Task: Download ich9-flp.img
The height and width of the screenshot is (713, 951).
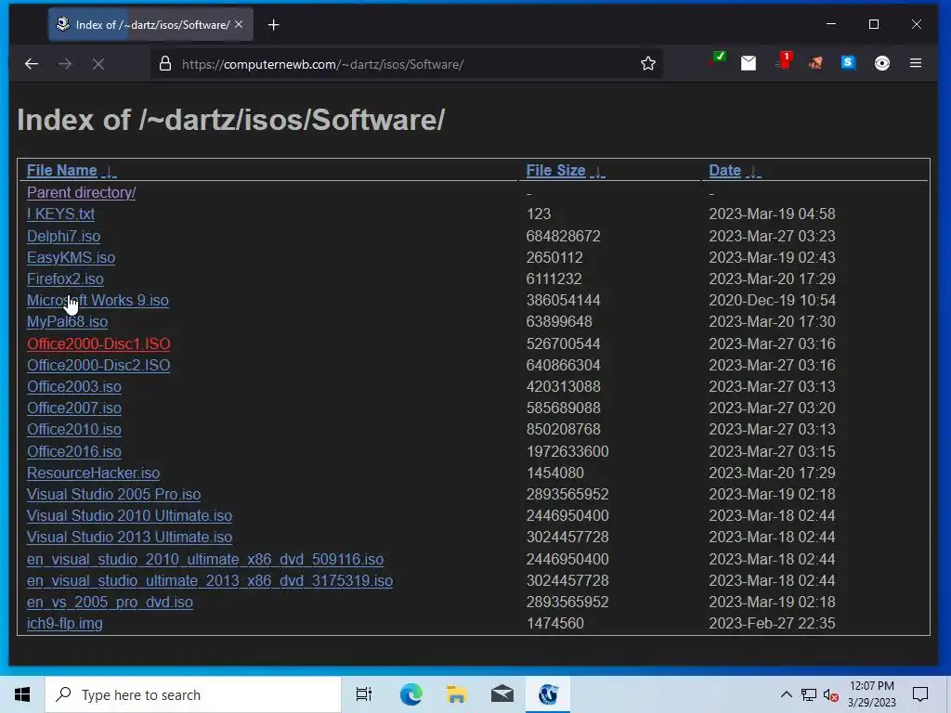Action: pyautogui.click(x=64, y=623)
